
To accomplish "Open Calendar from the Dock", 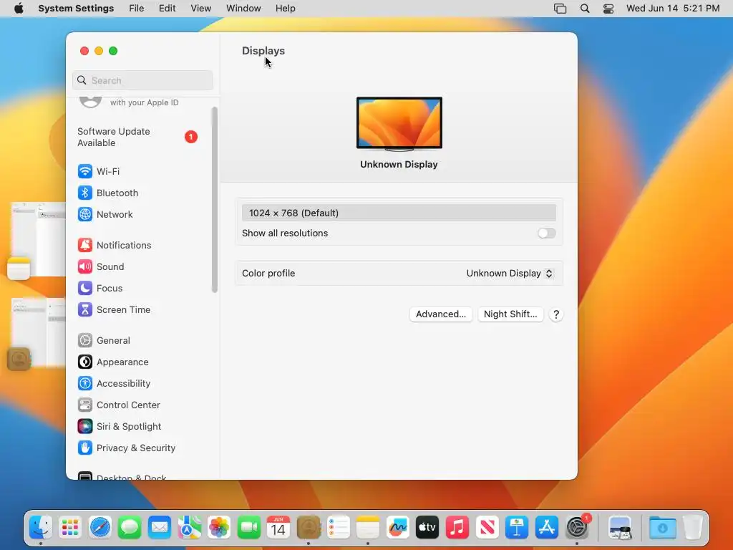I will [278, 528].
